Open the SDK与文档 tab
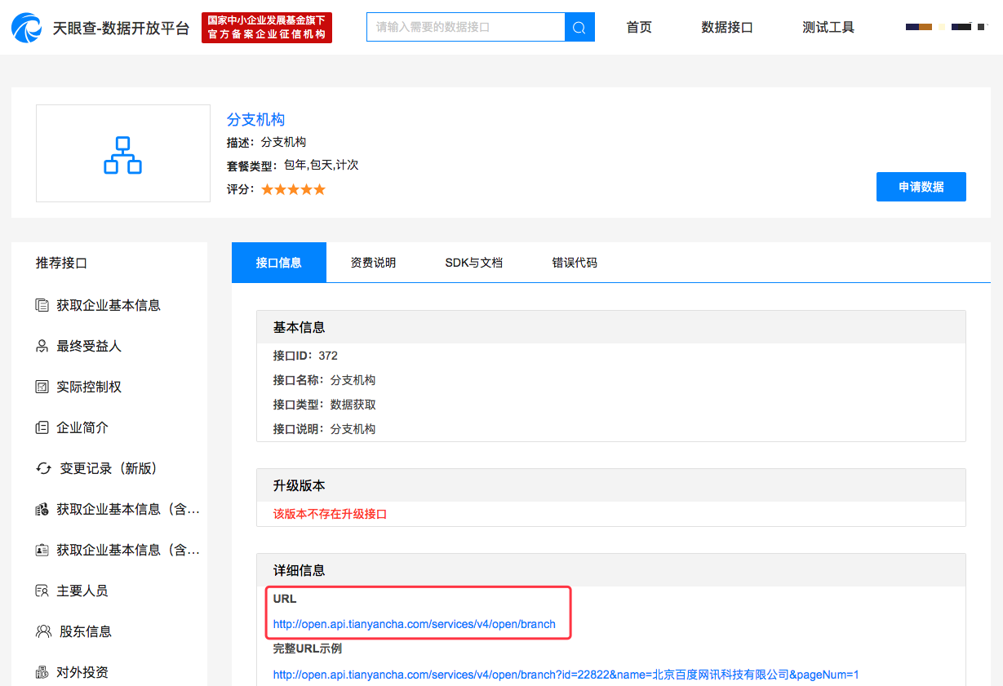Viewport: 1003px width, 686px height. click(473, 263)
